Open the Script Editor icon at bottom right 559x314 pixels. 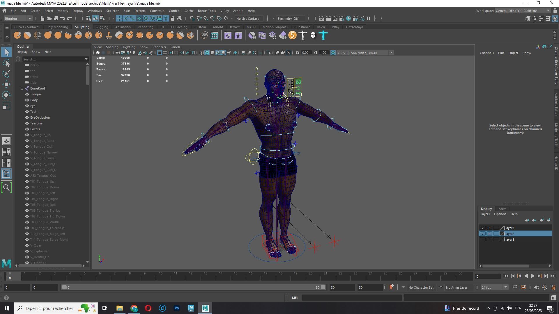tap(553, 298)
